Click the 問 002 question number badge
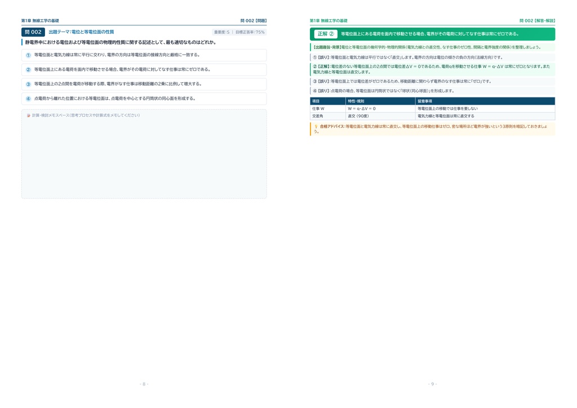 [x=33, y=32]
